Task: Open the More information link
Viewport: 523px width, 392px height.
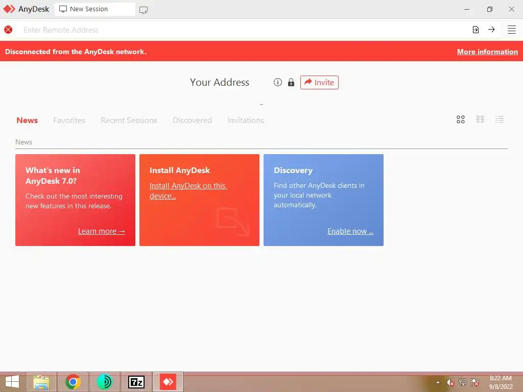Action: click(x=487, y=52)
